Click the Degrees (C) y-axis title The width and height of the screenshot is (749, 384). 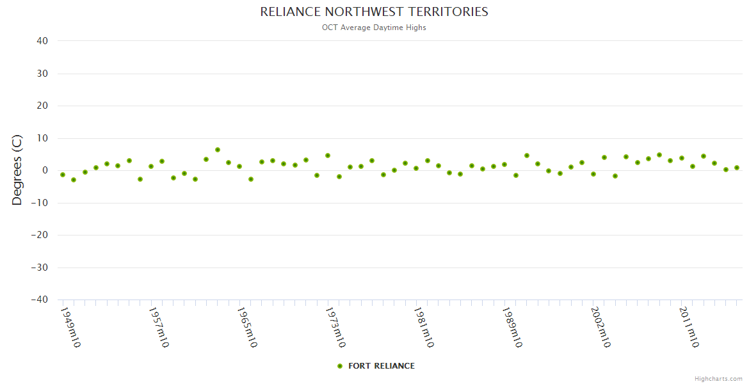point(17,170)
